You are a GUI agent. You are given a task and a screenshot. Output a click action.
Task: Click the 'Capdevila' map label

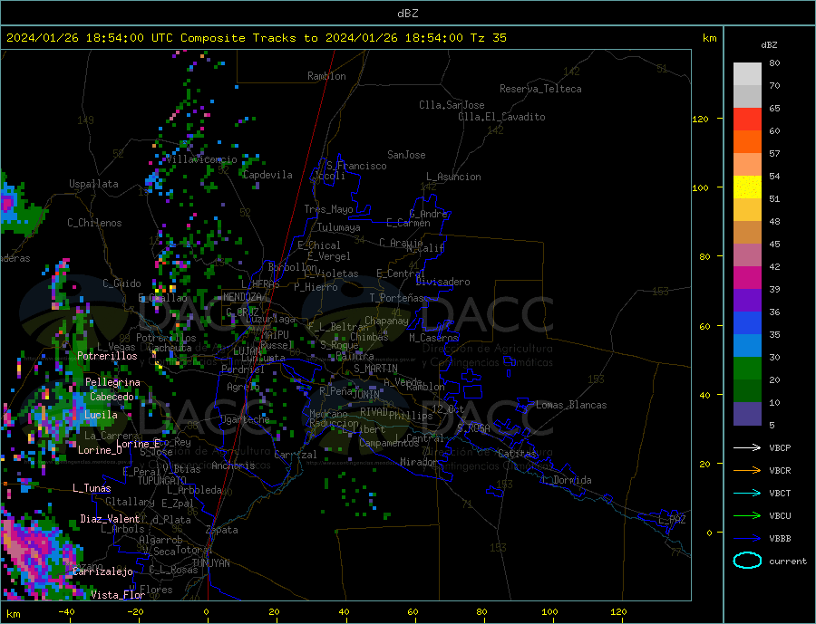(x=267, y=175)
